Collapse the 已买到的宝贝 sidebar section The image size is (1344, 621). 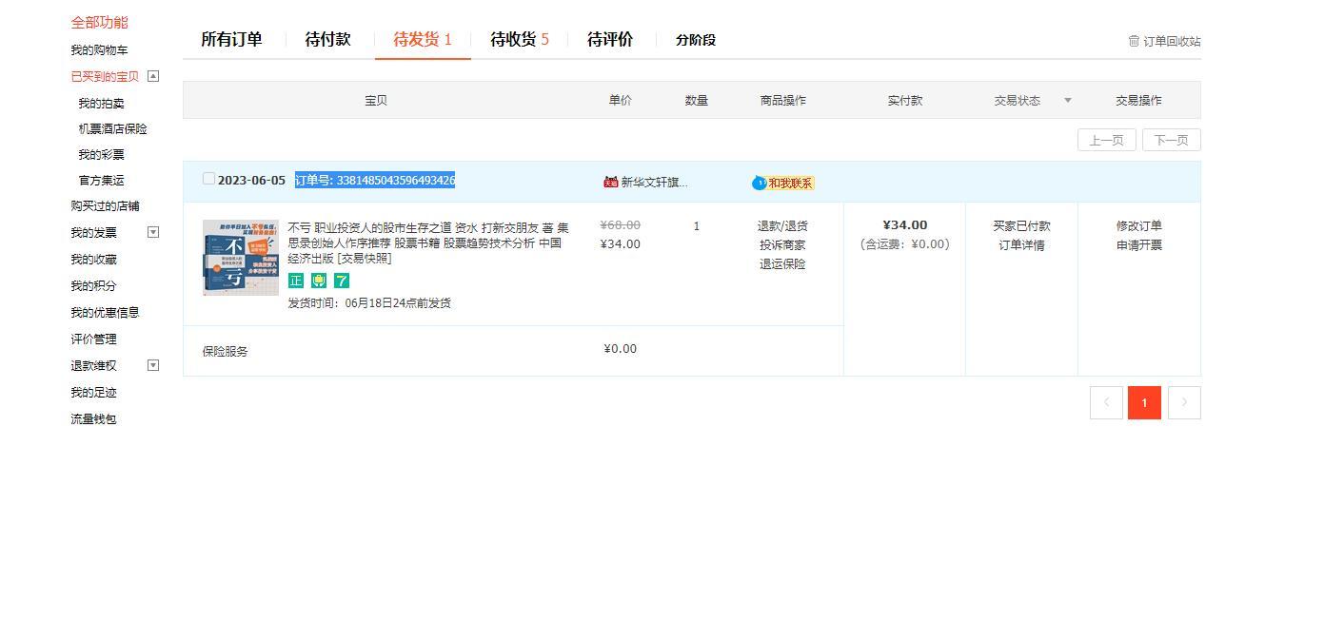(153, 76)
